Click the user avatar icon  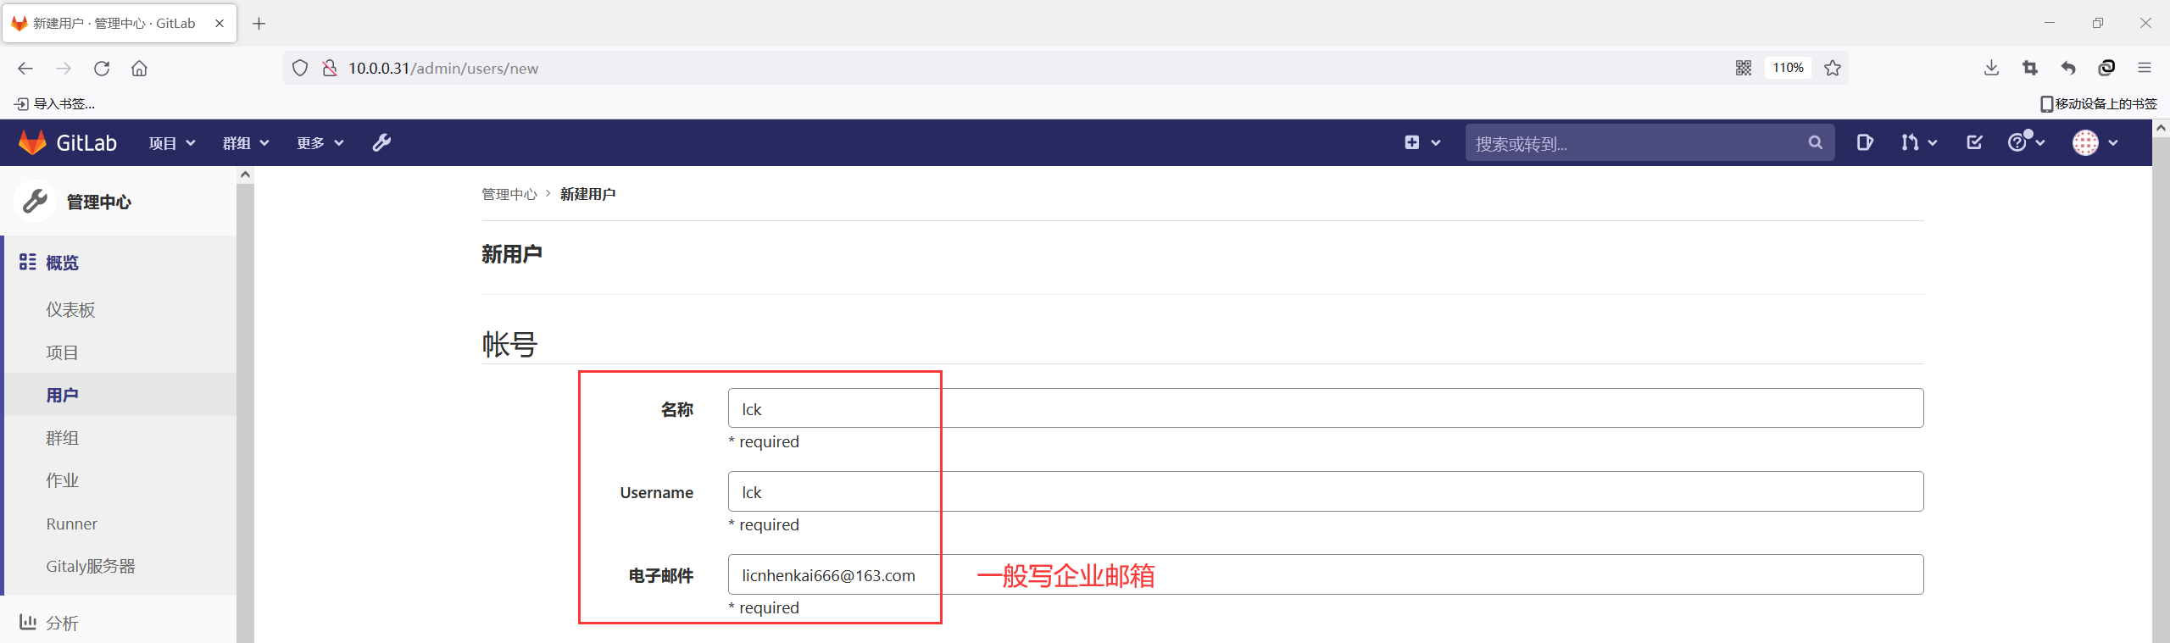pyautogui.click(x=2085, y=142)
